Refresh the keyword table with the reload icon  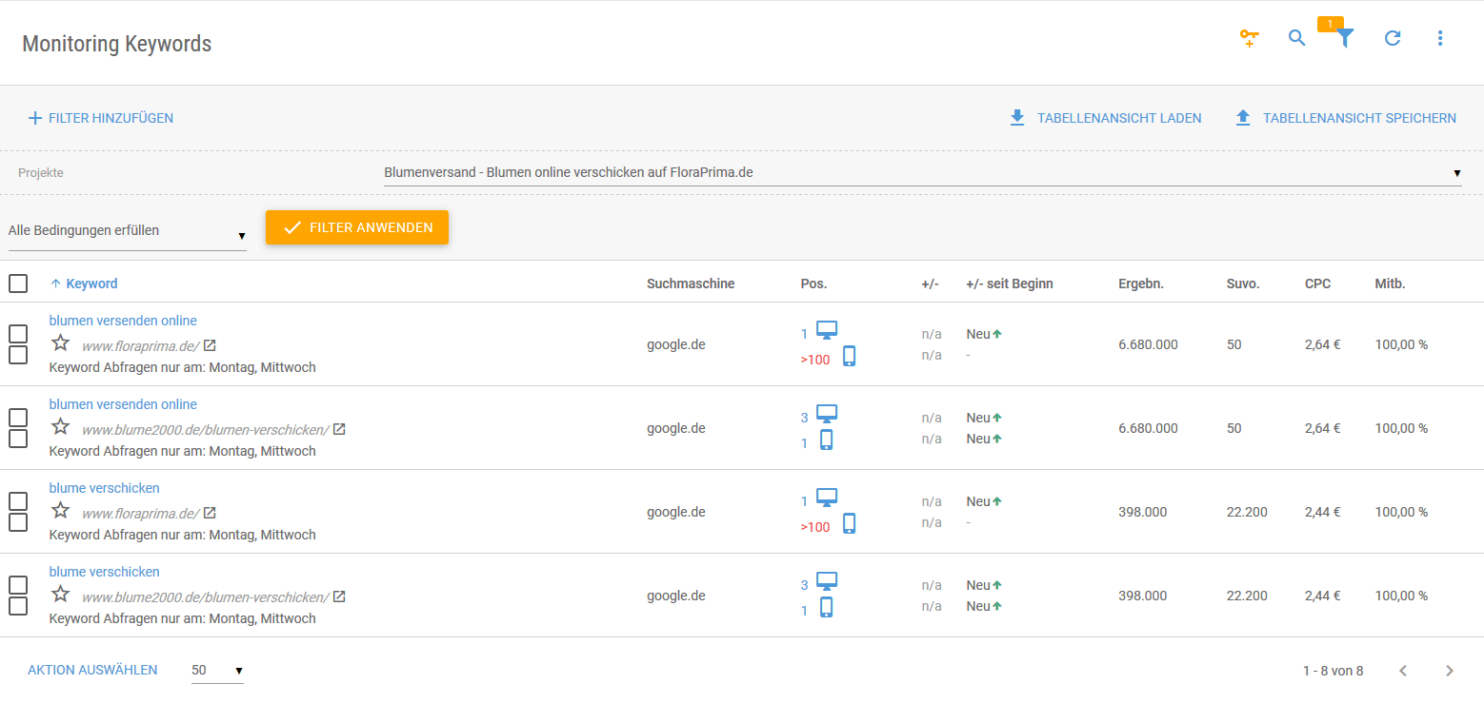coord(1392,38)
